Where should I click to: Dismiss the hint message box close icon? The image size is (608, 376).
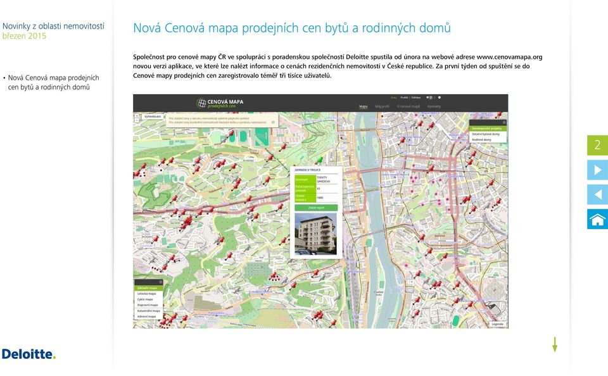point(273,122)
